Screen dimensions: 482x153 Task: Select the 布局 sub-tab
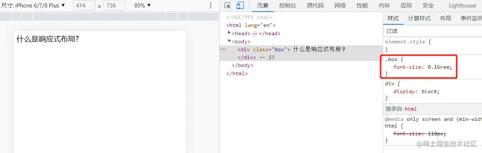click(445, 18)
